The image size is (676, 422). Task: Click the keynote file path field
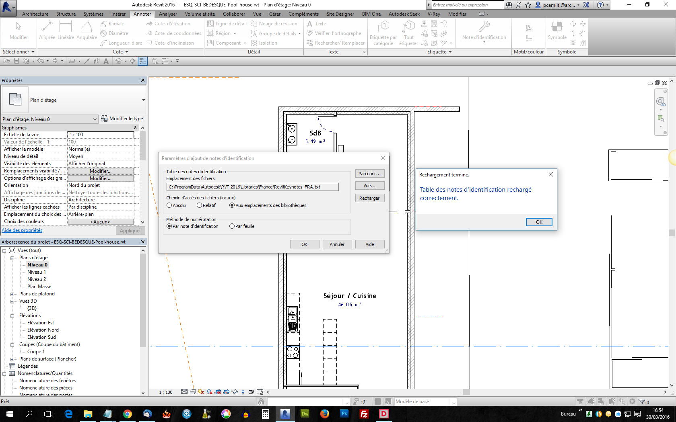pyautogui.click(x=252, y=187)
